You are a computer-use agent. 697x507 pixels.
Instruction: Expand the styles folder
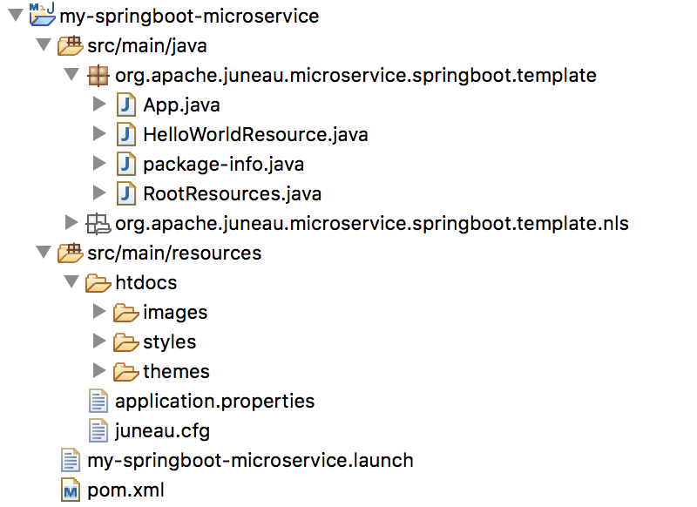click(98, 341)
